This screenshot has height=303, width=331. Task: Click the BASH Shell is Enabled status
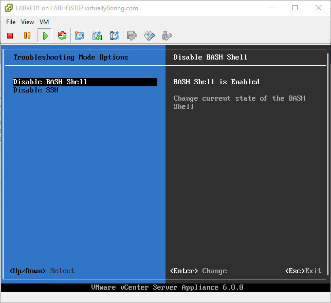point(216,82)
